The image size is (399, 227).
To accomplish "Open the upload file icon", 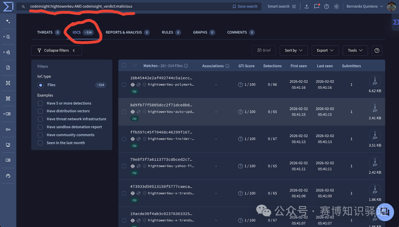I will [307, 7].
